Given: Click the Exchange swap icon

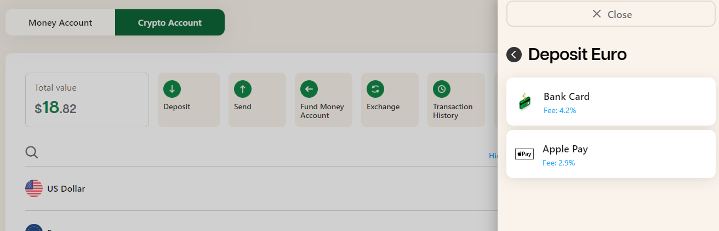Looking at the screenshot, I should (x=375, y=88).
